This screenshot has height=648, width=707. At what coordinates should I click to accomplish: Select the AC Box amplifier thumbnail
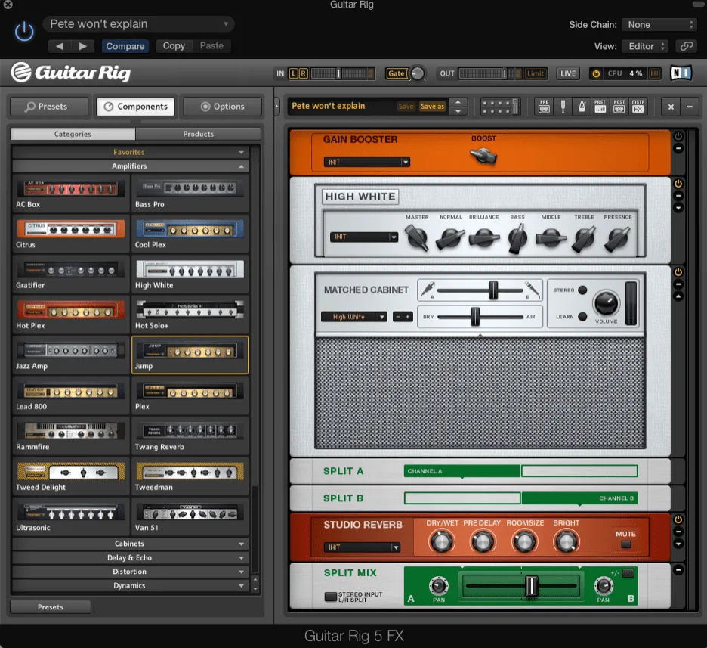[71, 188]
